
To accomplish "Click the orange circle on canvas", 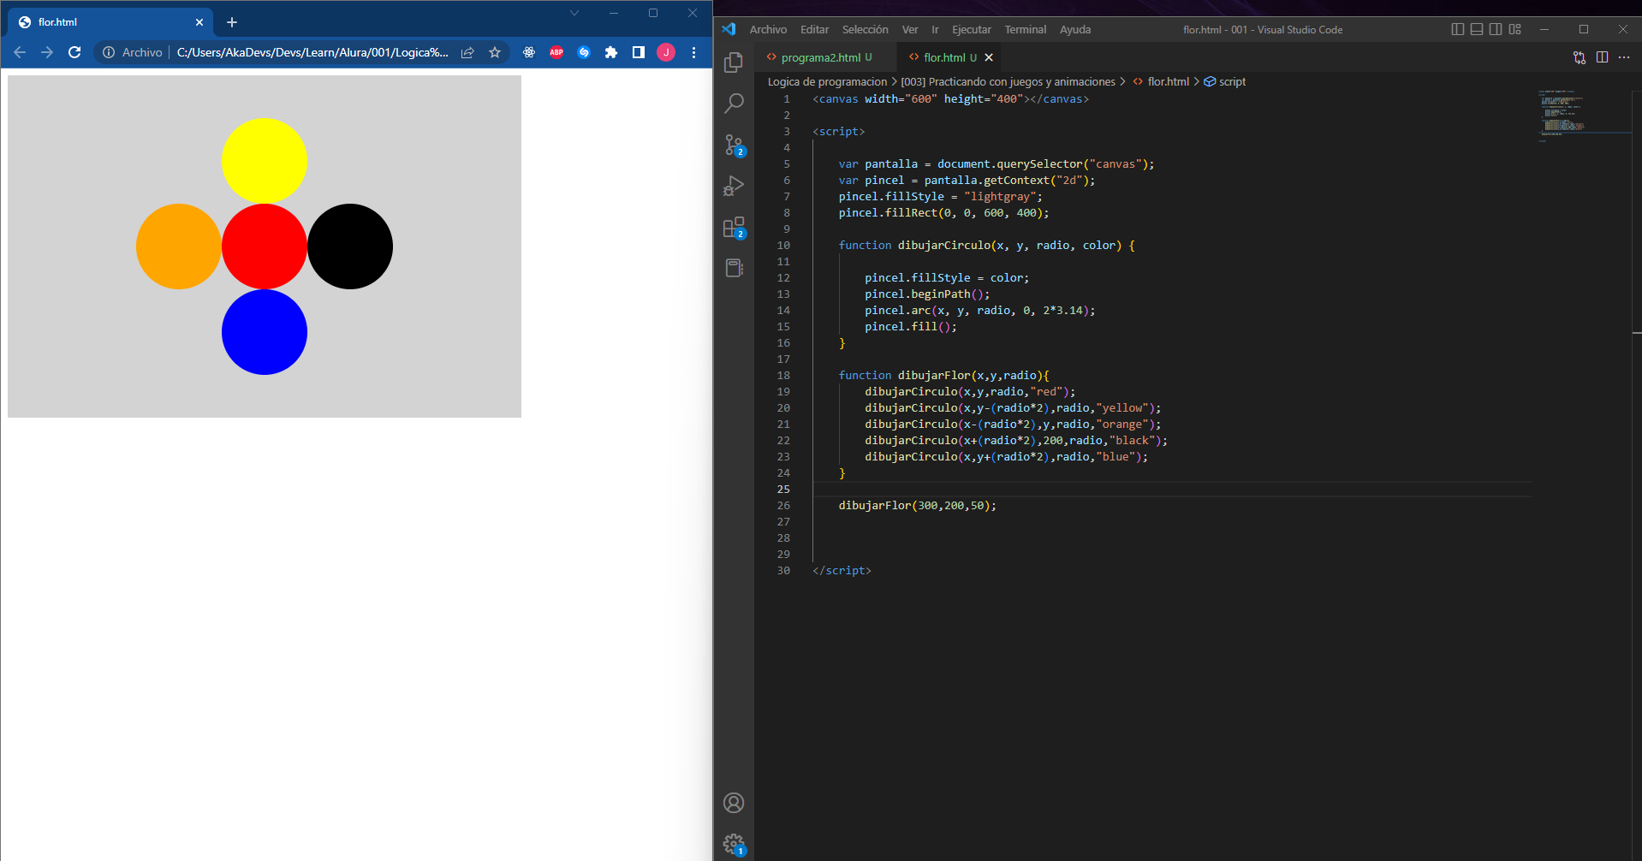I will [x=179, y=246].
